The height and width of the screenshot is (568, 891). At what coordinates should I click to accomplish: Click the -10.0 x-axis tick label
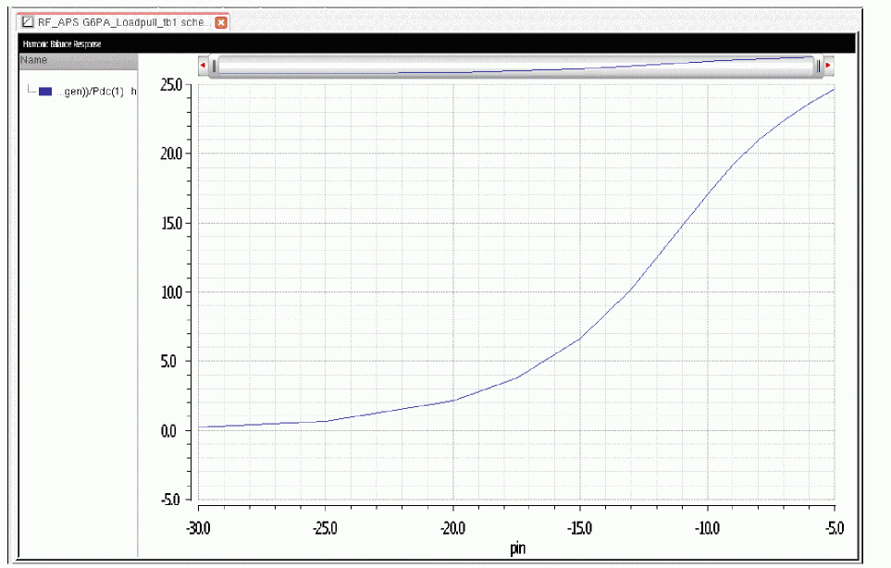coord(708,528)
